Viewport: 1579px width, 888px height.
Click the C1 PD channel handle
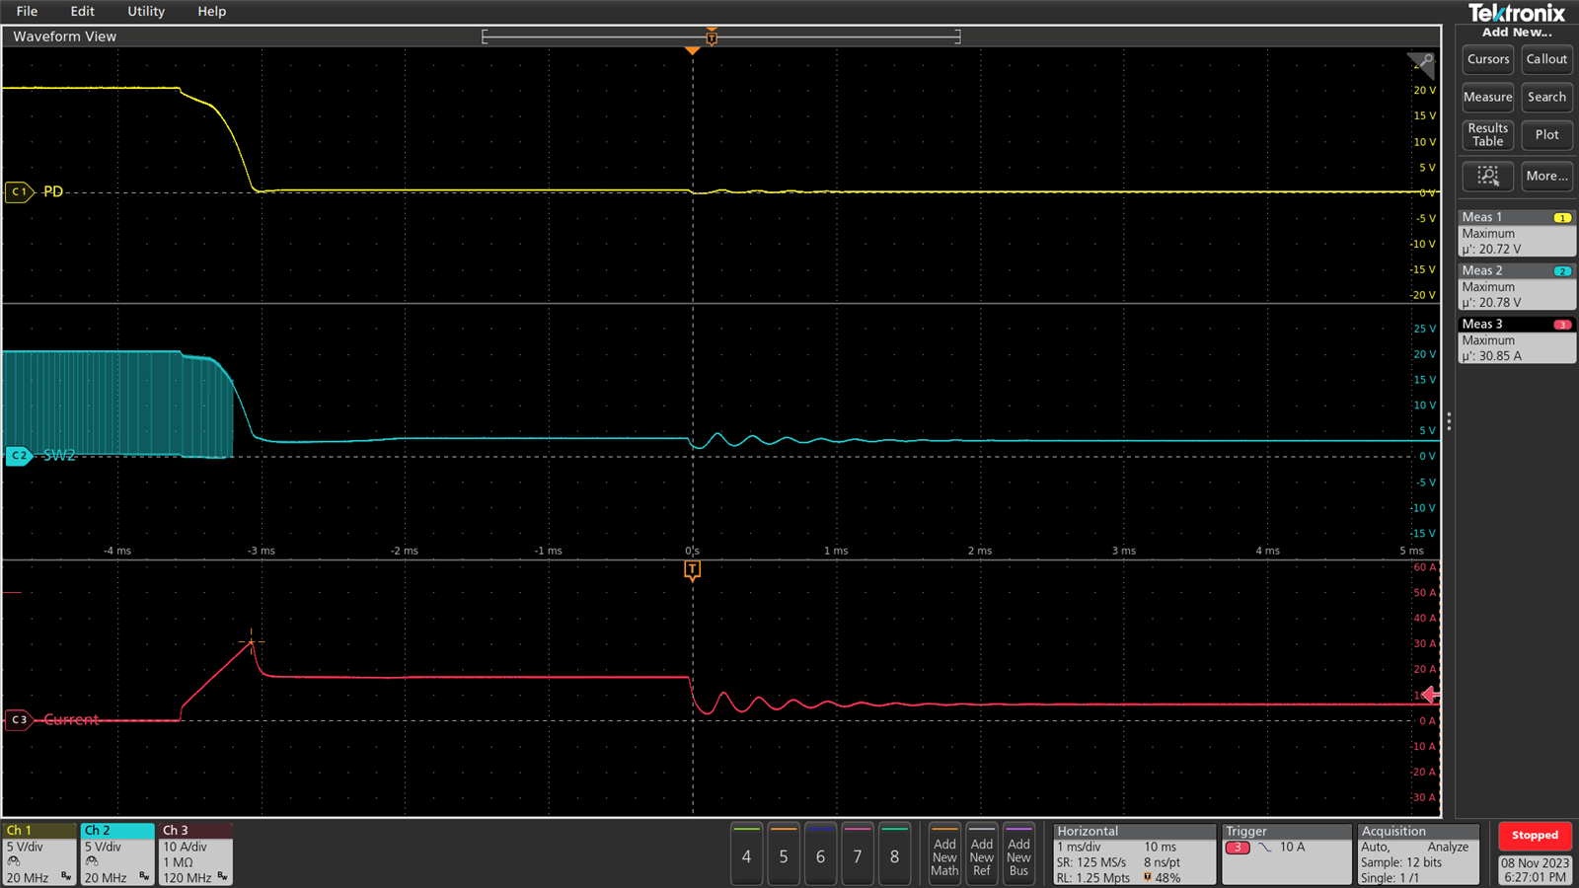[20, 191]
